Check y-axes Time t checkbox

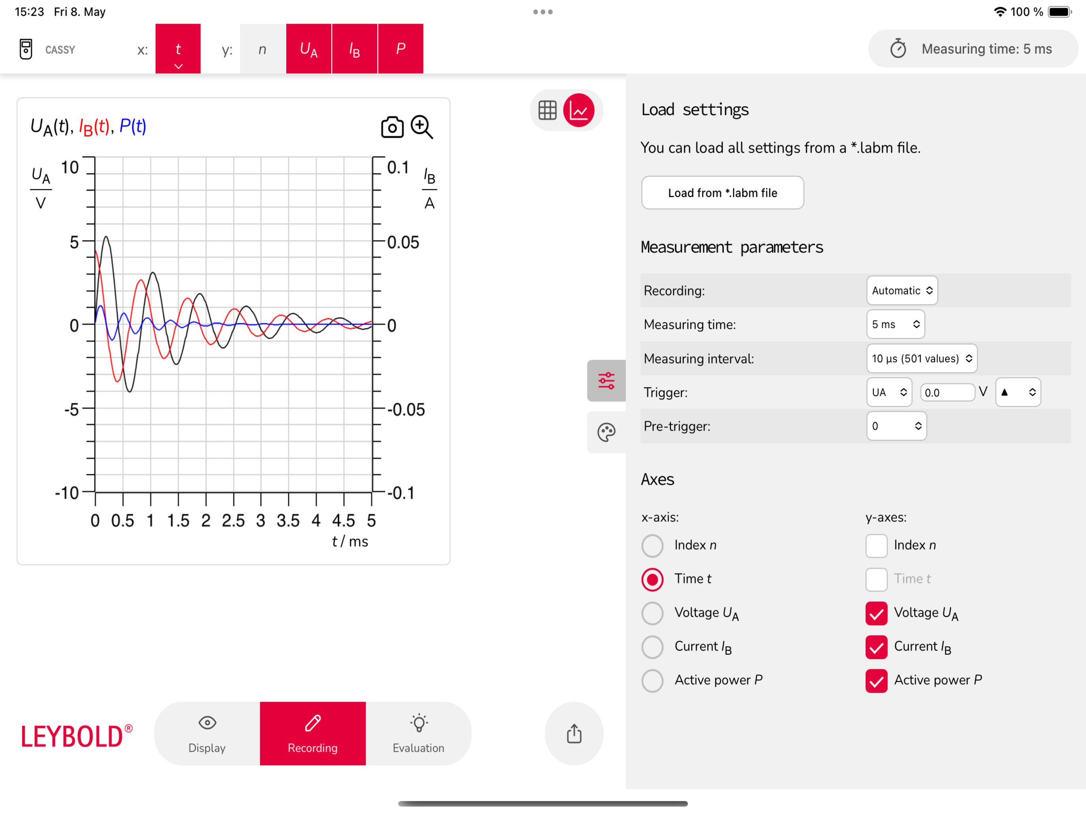point(876,579)
